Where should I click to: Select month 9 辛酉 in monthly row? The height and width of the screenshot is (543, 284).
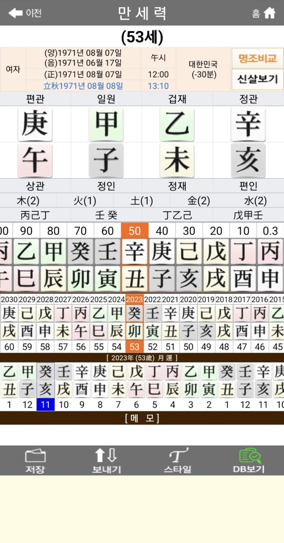coord(81,387)
